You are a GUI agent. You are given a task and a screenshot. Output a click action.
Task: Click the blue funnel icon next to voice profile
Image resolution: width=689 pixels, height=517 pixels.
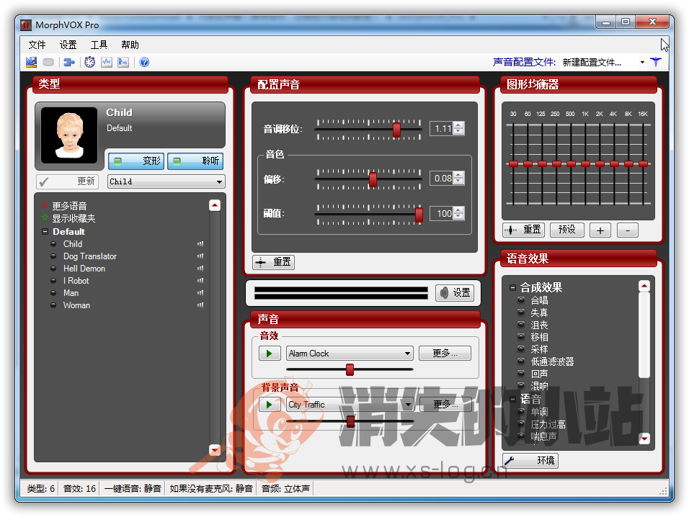656,62
